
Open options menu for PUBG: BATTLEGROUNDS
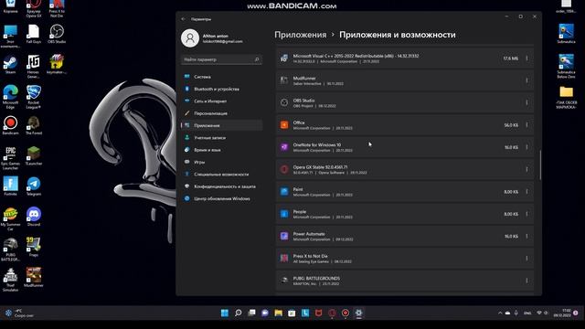526,281
